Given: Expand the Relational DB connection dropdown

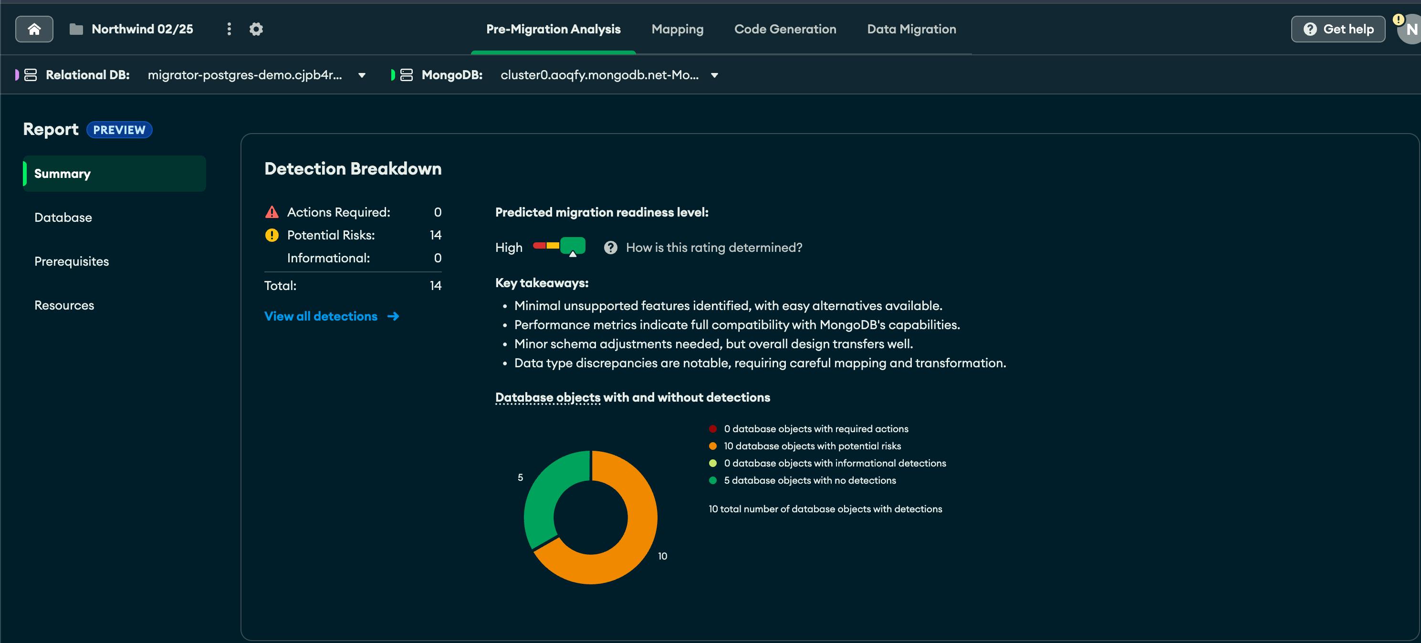Looking at the screenshot, I should tap(362, 75).
